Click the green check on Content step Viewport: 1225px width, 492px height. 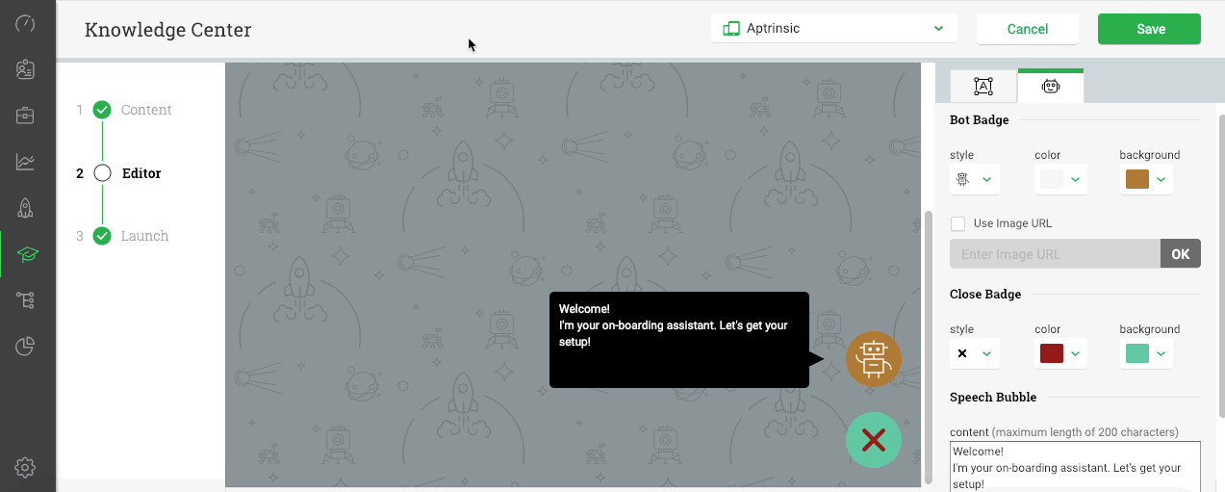click(102, 110)
